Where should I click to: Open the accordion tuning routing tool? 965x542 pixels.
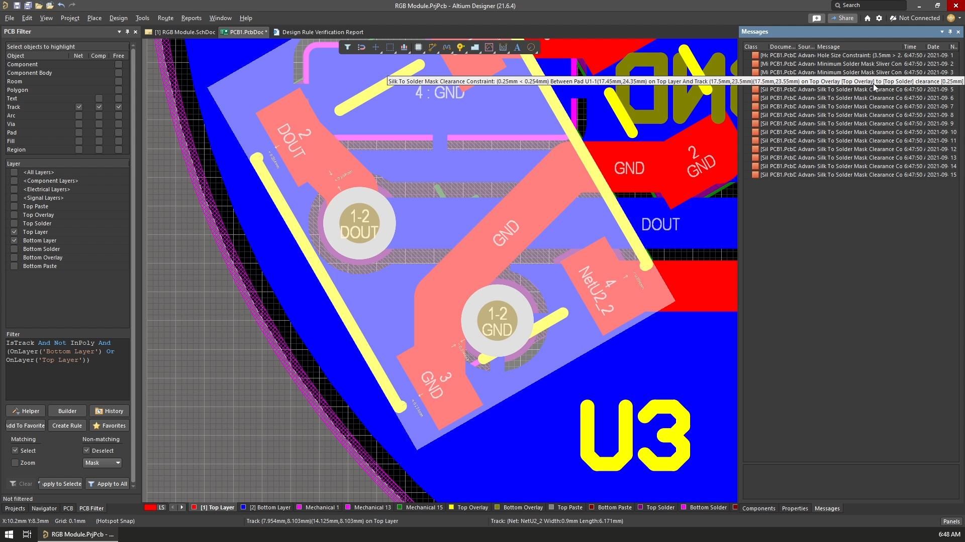447,47
